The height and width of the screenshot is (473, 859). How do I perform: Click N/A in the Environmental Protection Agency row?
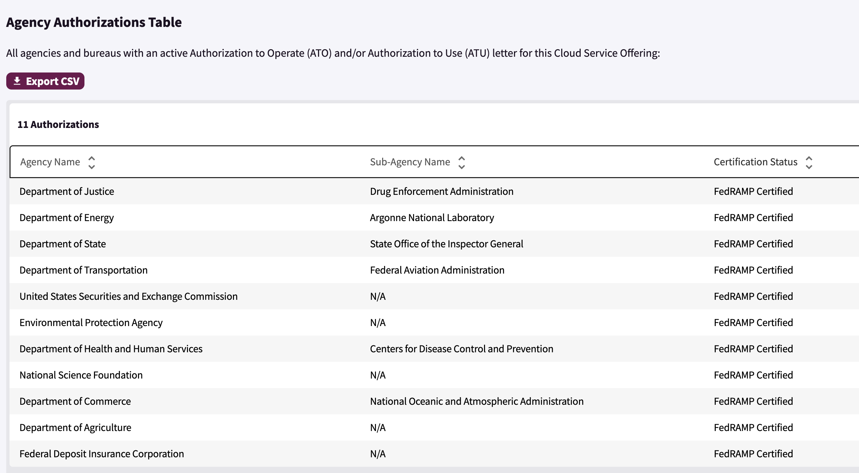coord(378,323)
